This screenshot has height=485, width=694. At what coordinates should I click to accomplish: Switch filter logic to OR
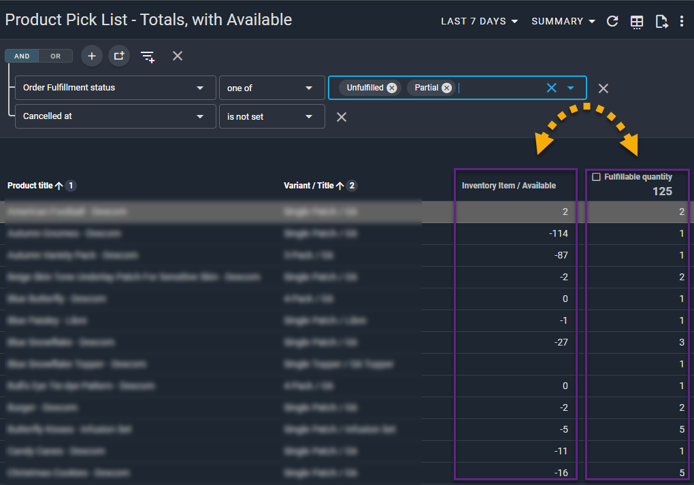pos(56,56)
